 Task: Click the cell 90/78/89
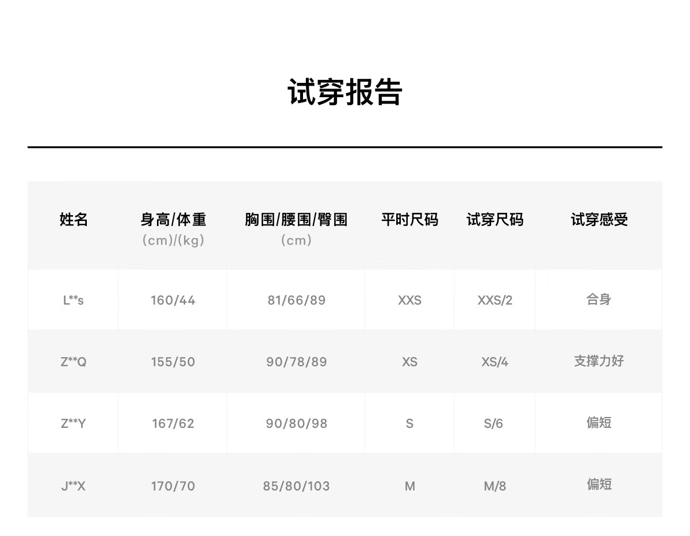pyautogui.click(x=296, y=362)
